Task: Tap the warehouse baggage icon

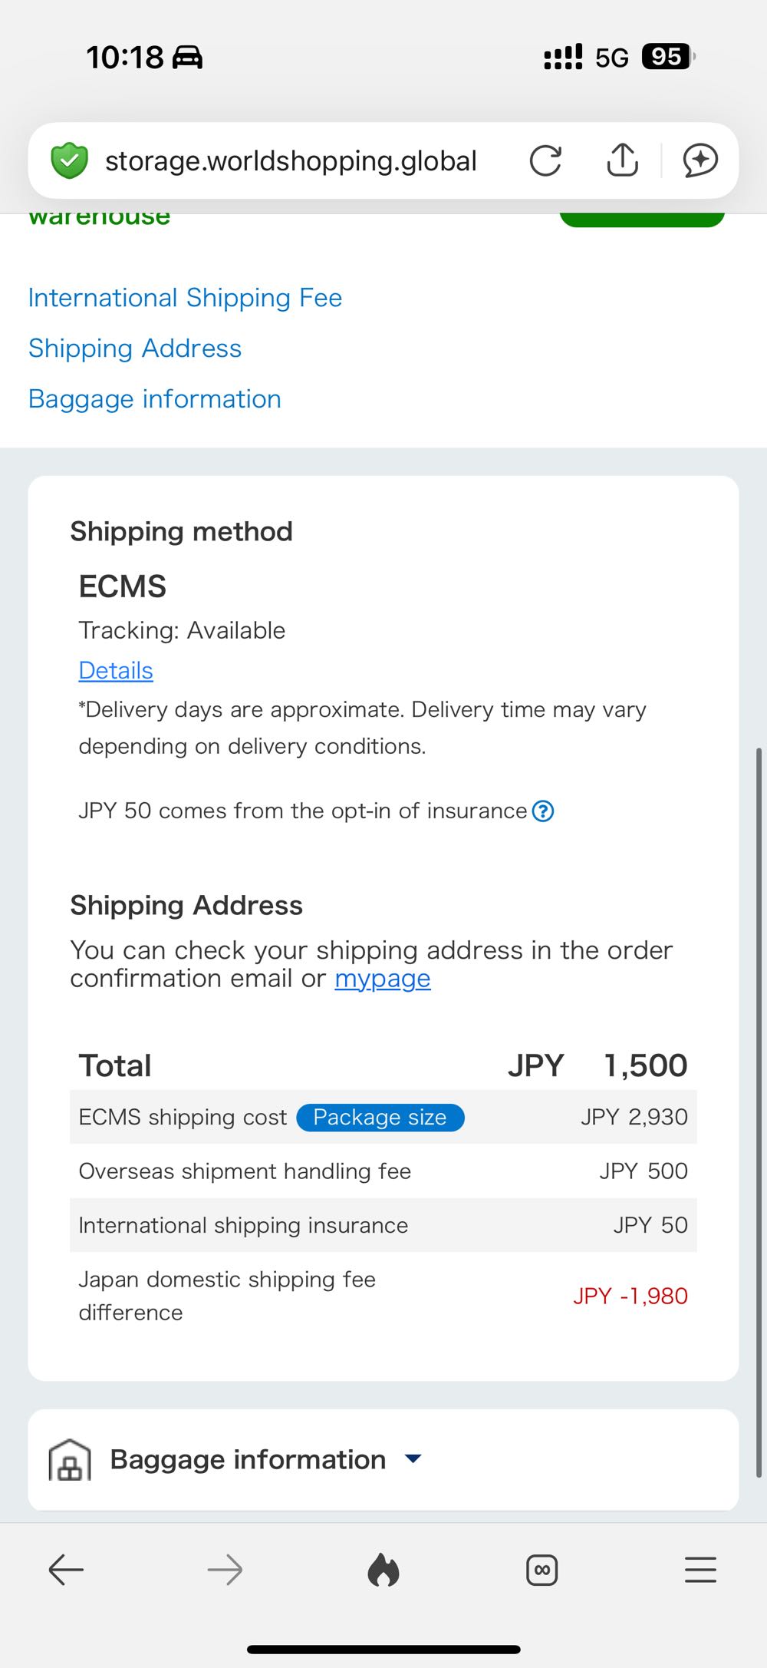Action: (x=70, y=1459)
